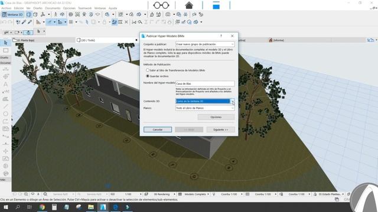
Task: Click the 'Siguiente >>' button
Action: point(220,130)
